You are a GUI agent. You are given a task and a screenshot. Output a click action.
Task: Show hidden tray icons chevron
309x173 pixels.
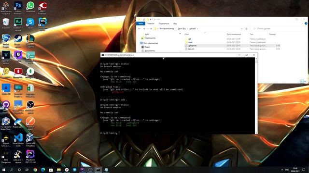(282, 170)
